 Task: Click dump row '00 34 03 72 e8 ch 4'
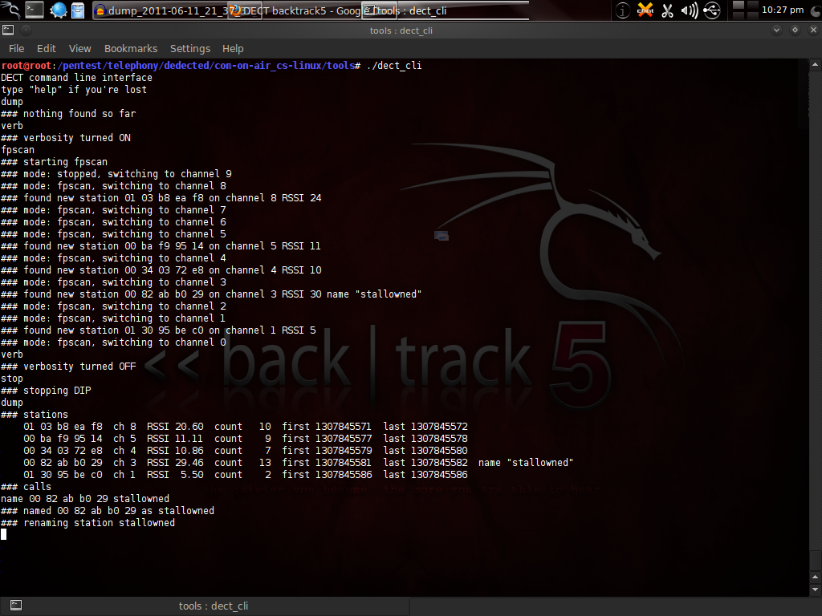(246, 451)
